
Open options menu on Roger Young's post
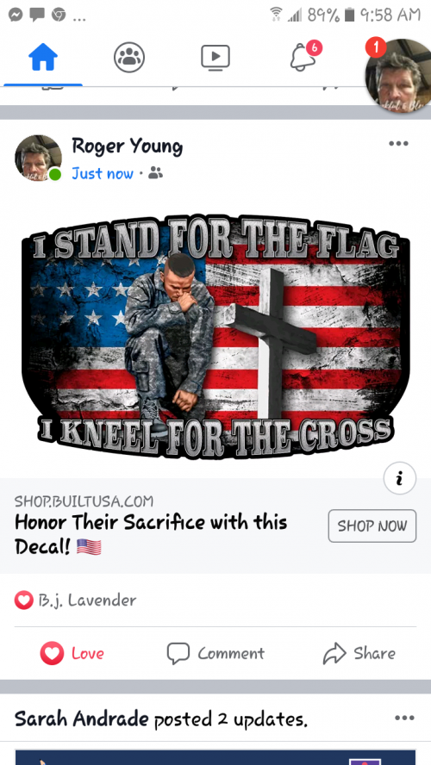tap(398, 143)
